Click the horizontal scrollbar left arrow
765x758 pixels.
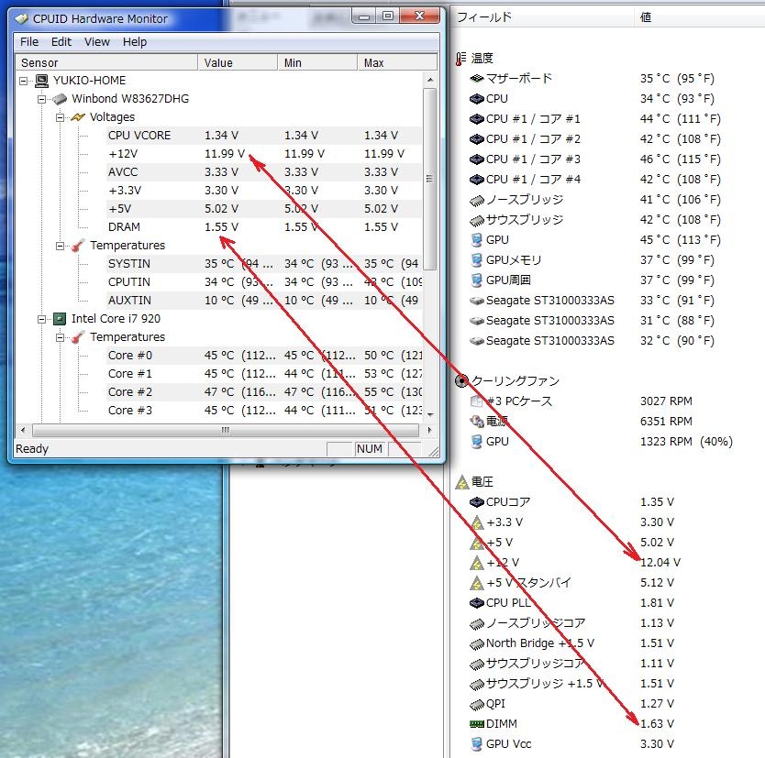click(22, 431)
